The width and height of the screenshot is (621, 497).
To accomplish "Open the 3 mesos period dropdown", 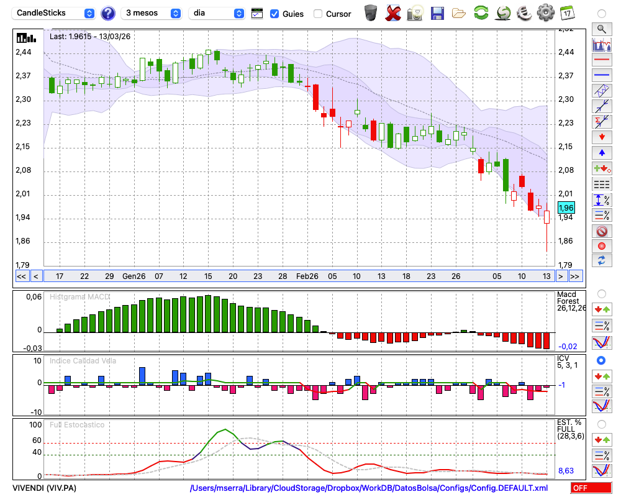I will (152, 13).
